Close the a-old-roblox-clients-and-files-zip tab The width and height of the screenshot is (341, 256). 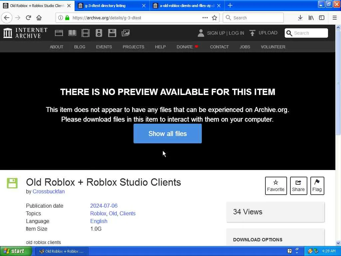[219, 6]
